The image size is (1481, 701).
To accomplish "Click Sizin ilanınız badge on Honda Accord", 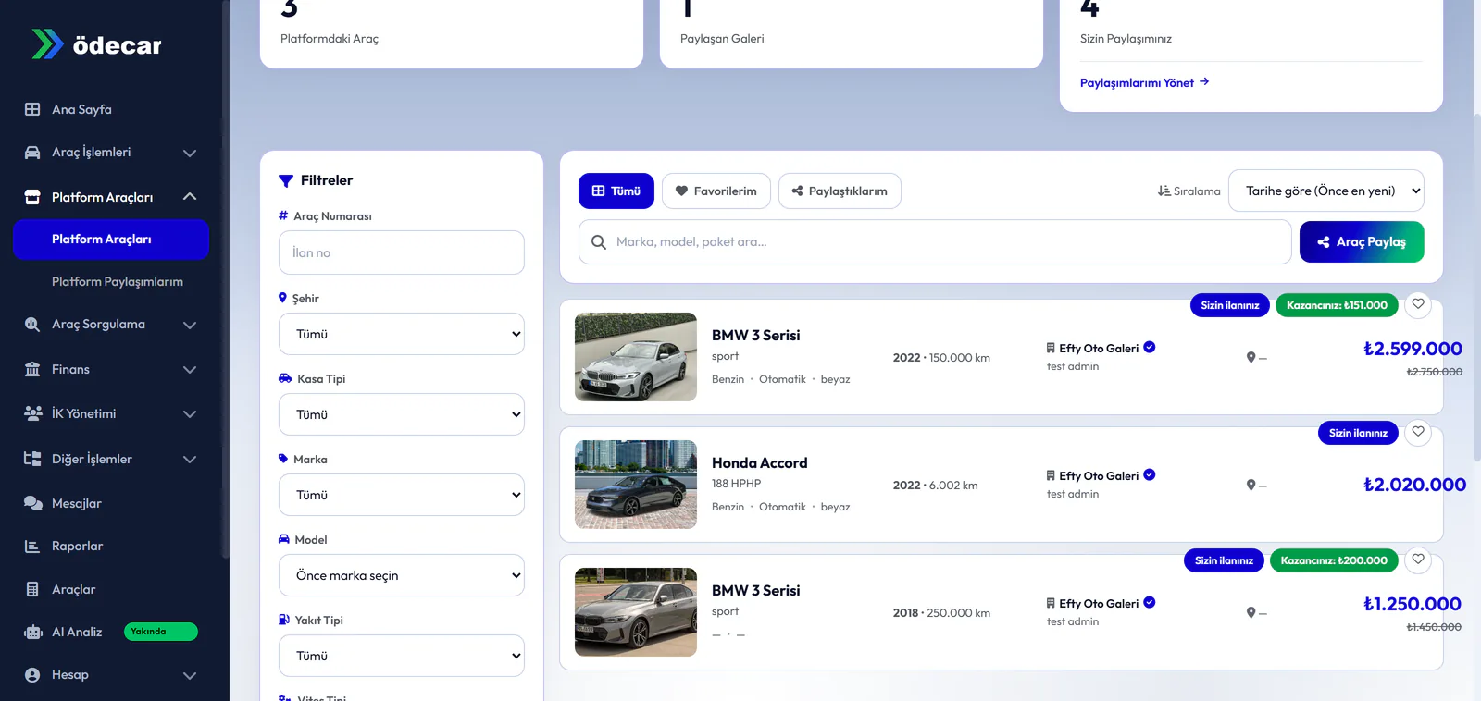I will tap(1358, 433).
